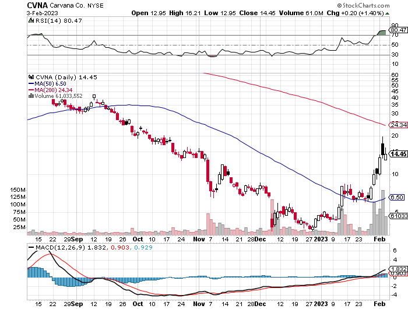The image size is (408, 309).
Task: Click the 60 price axis label
Action: (x=395, y=75)
